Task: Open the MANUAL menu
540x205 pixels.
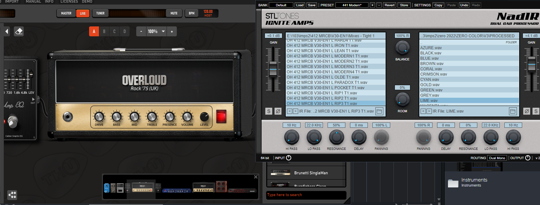Action: click(33, 2)
